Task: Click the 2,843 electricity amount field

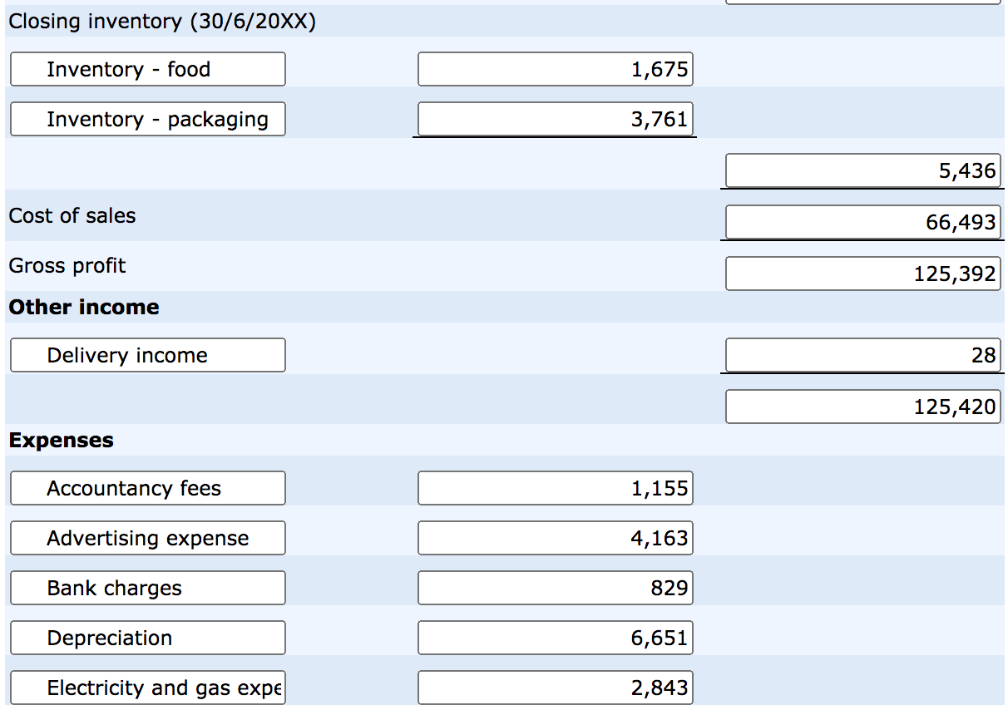Action: (x=556, y=688)
